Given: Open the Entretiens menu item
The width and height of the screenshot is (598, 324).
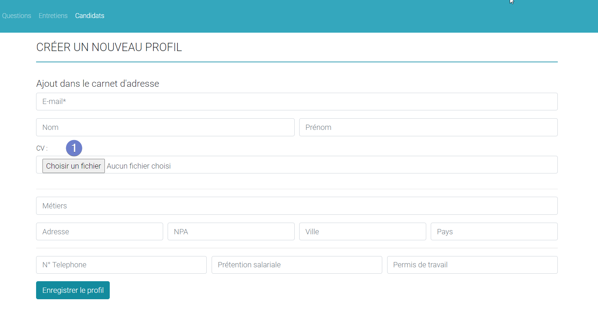Looking at the screenshot, I should coord(53,16).
